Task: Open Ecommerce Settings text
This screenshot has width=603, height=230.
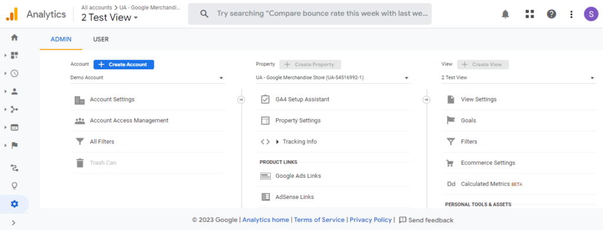Action: tap(488, 163)
